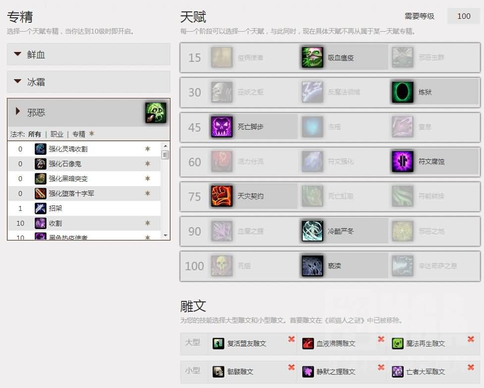The width and height of the screenshot is (484, 388).
Task: Click the 炼狱 talent icon
Action: point(403,92)
